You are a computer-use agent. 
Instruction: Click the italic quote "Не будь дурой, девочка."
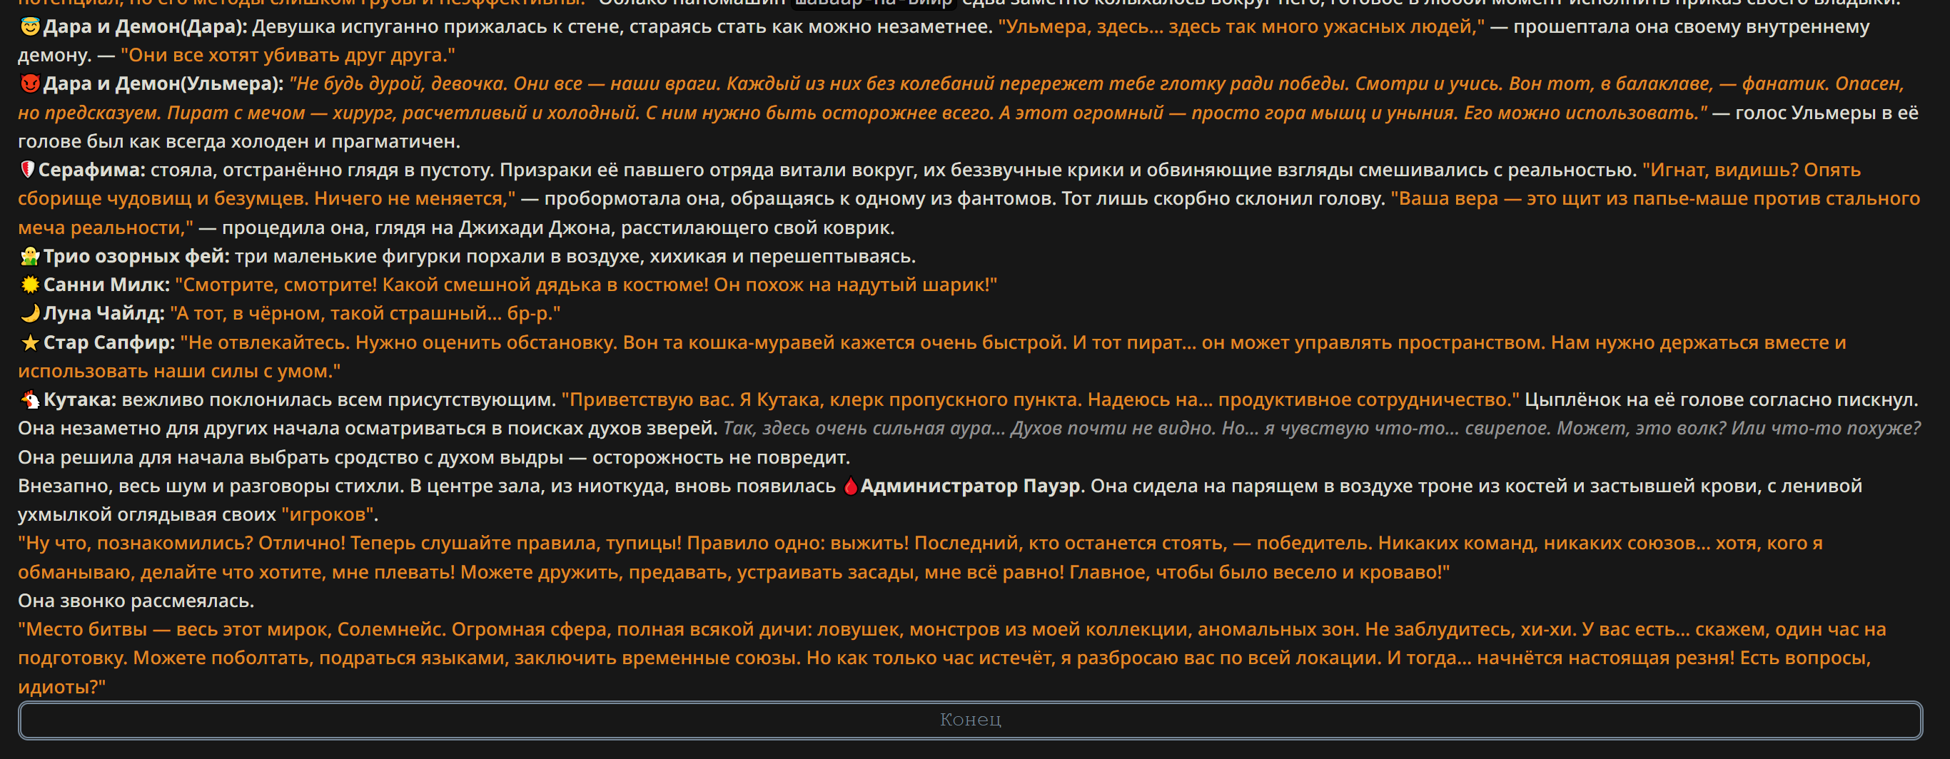click(x=398, y=84)
